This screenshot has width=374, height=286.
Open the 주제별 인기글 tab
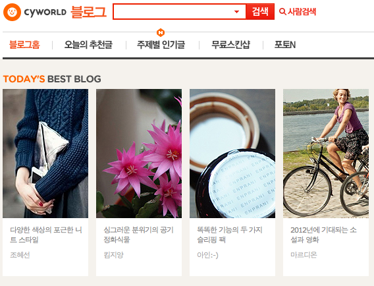tap(161, 45)
